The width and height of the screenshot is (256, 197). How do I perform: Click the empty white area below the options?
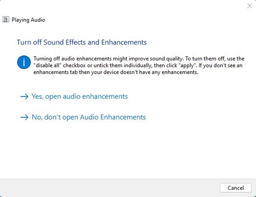128,150
